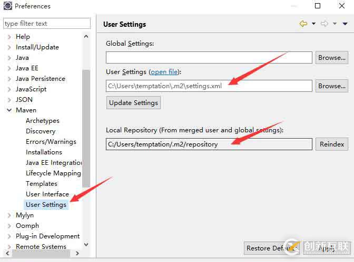The width and height of the screenshot is (354, 262).
Task: Open Maven Errors/Warnings page
Action: (x=51, y=142)
